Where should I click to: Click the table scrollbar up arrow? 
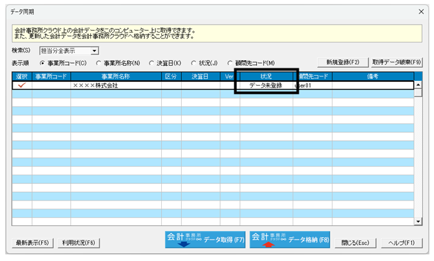click(x=418, y=85)
